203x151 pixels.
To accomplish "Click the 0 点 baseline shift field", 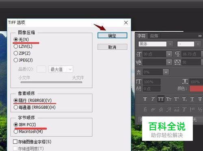I will click(x=151, y=89).
